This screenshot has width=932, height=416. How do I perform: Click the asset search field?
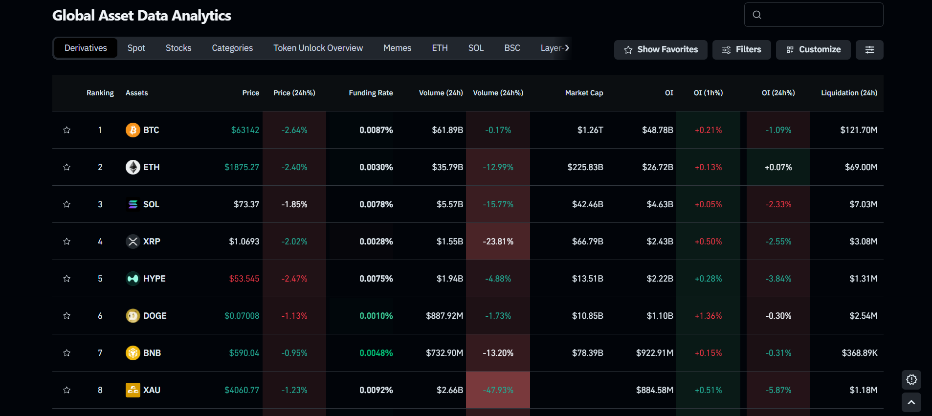click(814, 15)
